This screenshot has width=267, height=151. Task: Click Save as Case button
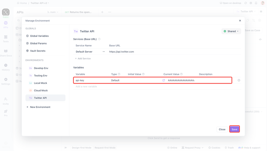click(x=252, y=30)
